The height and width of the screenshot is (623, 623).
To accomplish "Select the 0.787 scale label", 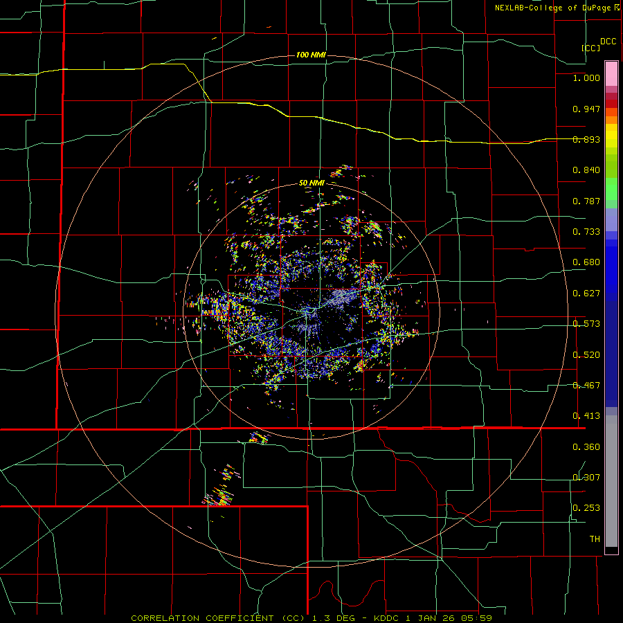I will (x=586, y=201).
